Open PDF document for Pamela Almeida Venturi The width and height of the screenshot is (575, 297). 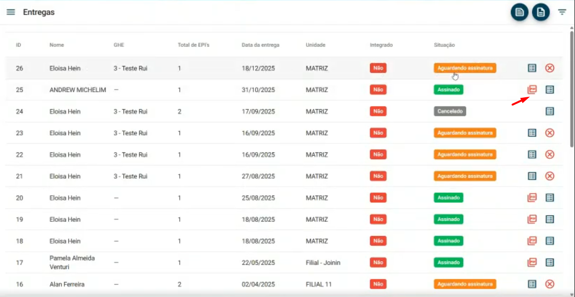532,263
